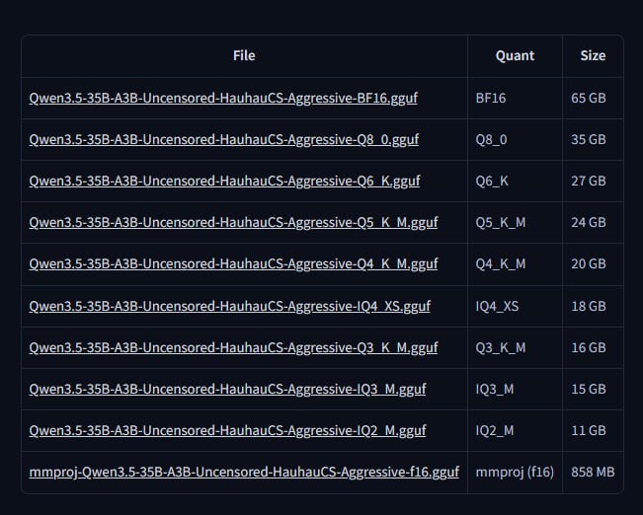643x515 pixels.
Task: Click the mmproj (f16) quant cell
Action: [x=515, y=473]
